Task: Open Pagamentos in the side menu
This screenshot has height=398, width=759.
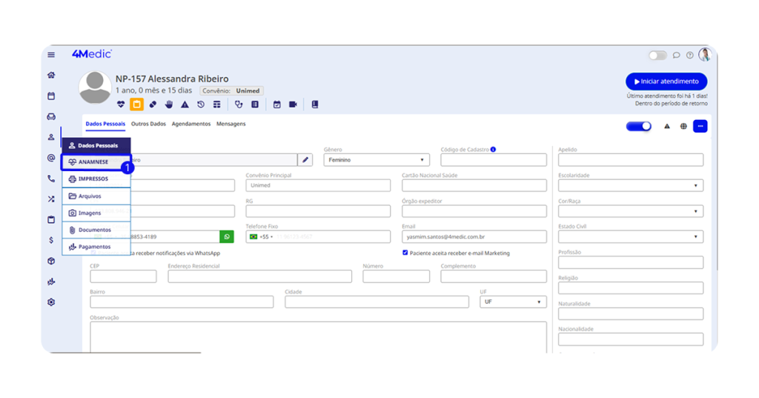Action: 96,247
